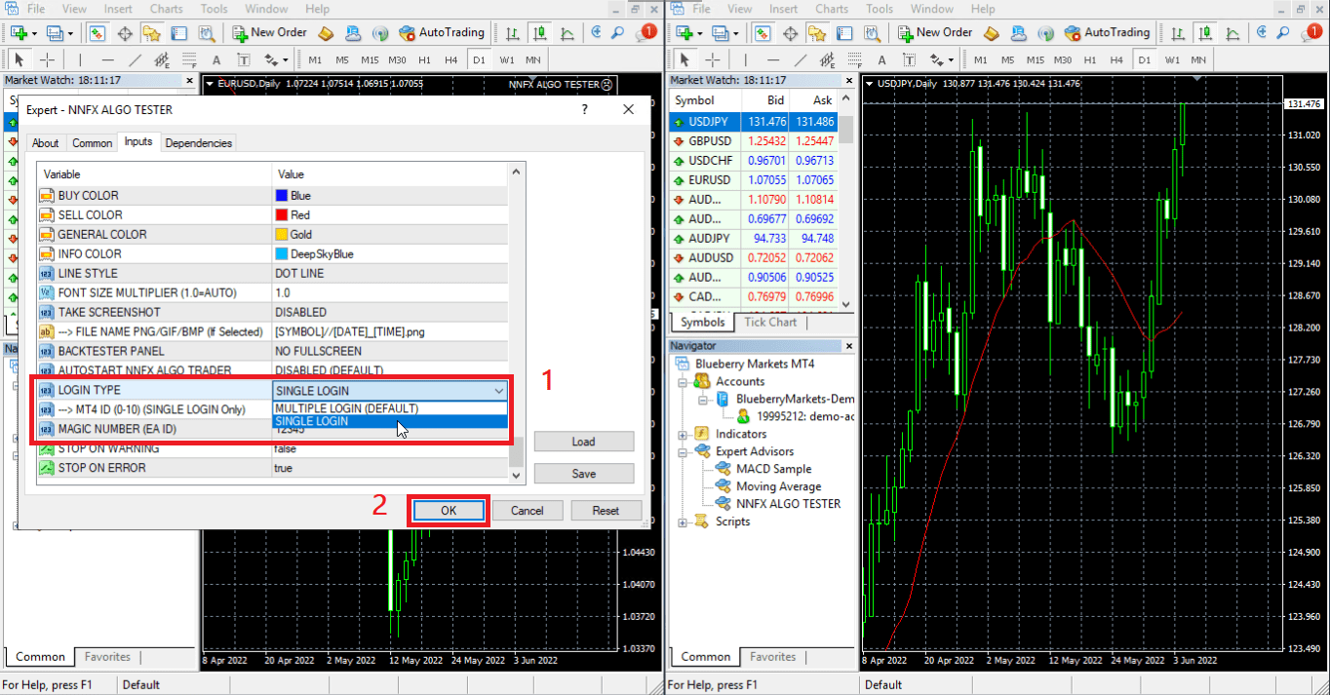Viewport: 1330px width, 695px height.
Task: Click the Reset button in Expert dialog
Action: coord(606,510)
